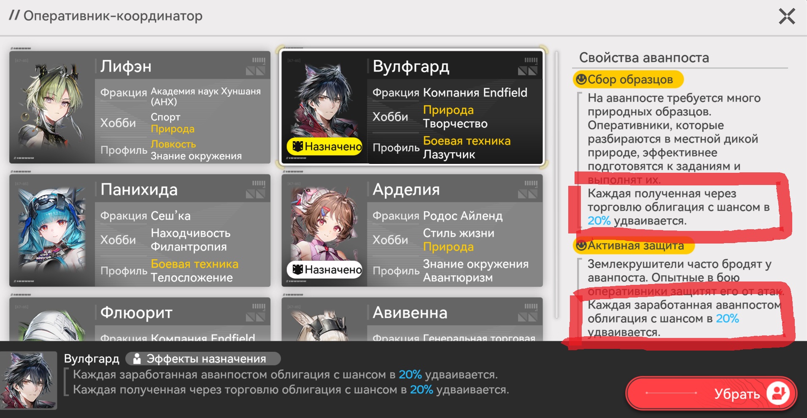Viewport: 807px width, 418px height.
Task: Click Вулфгард's highlighted hobby Природа
Action: click(448, 110)
